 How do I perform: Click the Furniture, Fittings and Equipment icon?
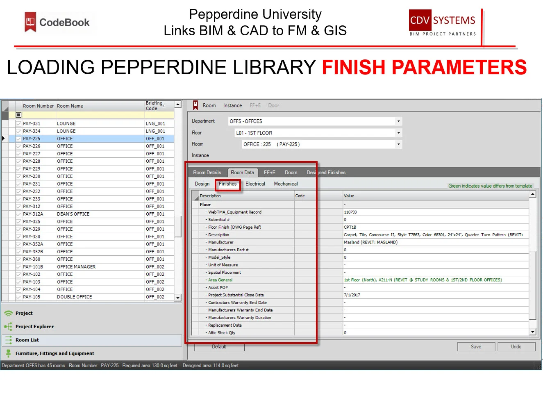pos(8,353)
